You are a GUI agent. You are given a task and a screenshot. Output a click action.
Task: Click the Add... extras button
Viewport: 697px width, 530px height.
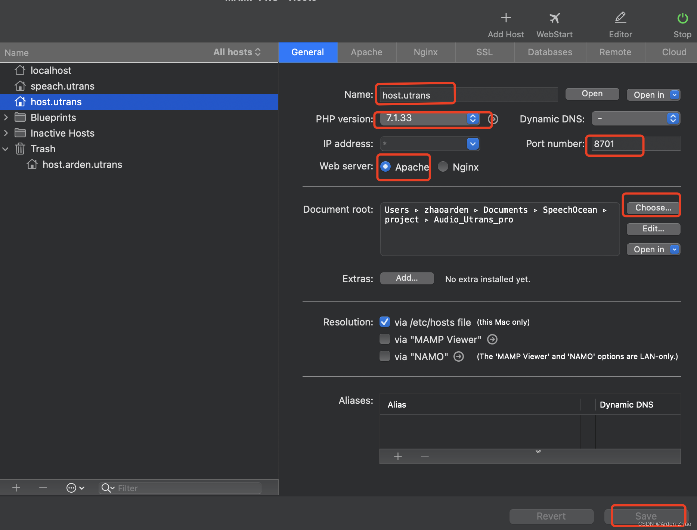click(407, 278)
